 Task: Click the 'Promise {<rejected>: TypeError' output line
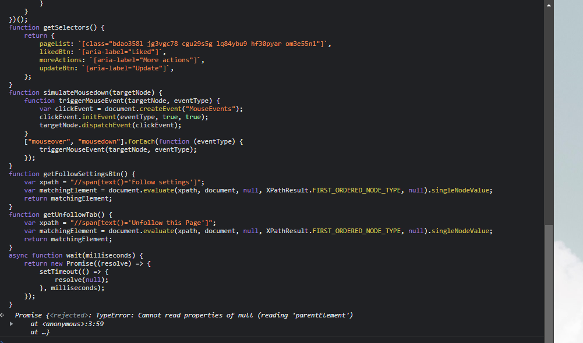[x=183, y=315]
